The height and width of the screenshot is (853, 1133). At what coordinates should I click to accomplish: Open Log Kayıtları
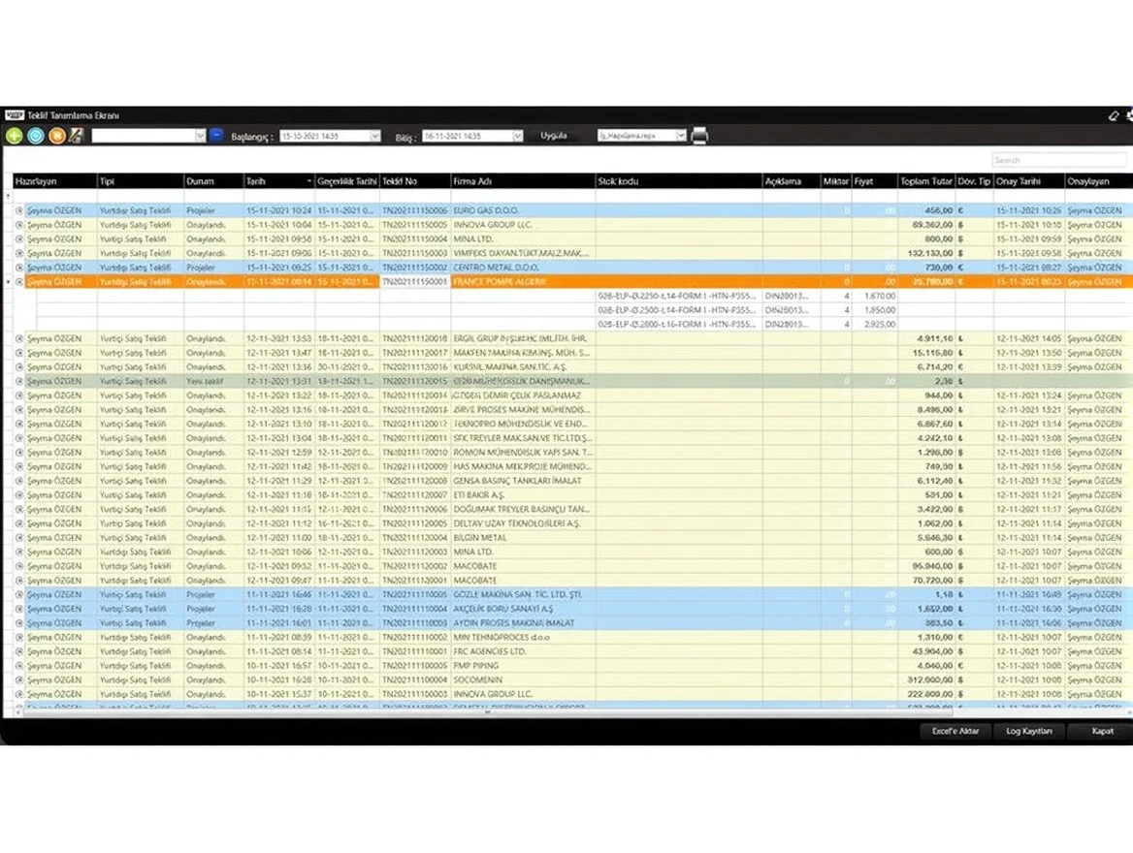1029,731
